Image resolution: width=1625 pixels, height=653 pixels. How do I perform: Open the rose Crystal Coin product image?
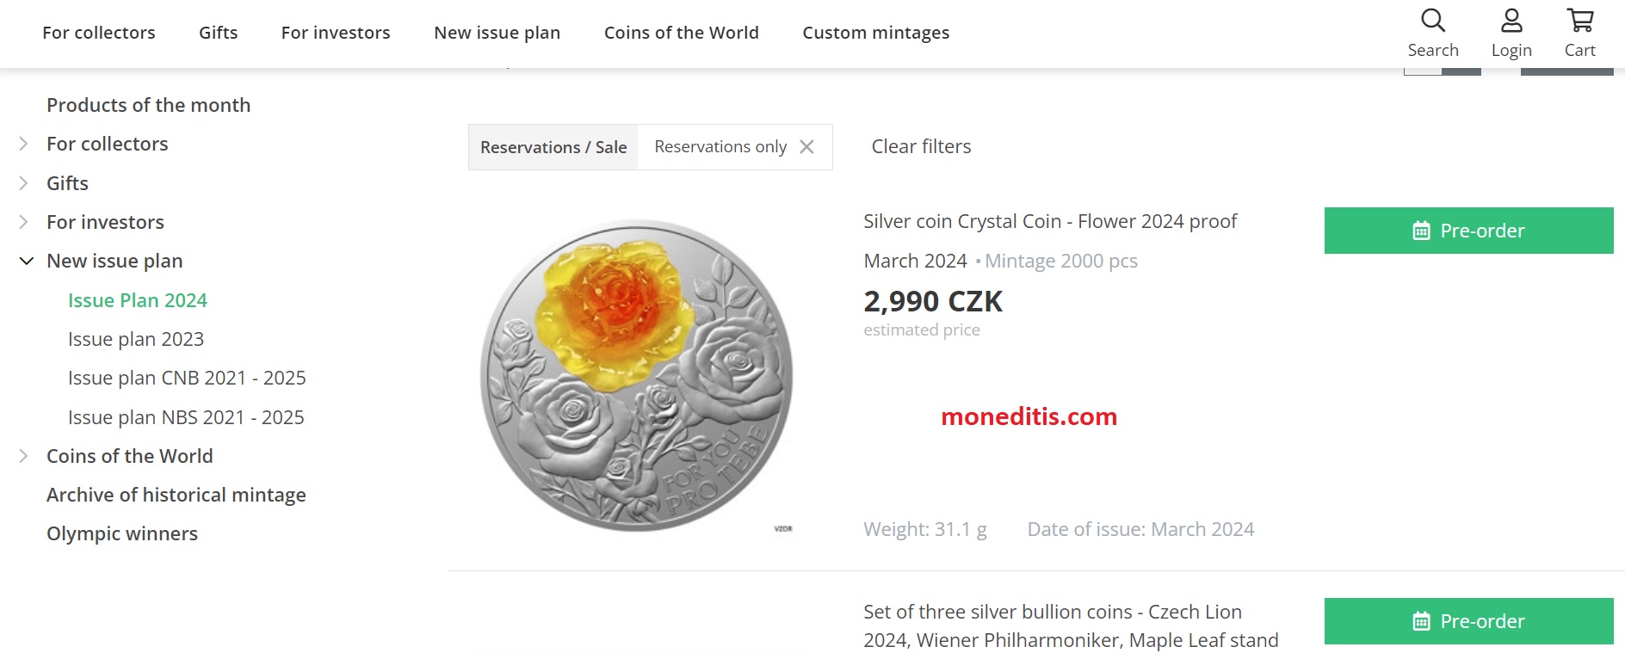click(636, 375)
